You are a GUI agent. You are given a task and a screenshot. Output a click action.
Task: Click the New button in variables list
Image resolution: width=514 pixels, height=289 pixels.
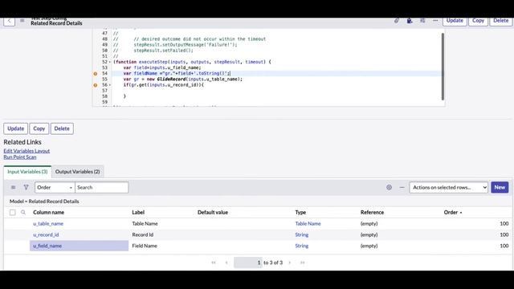[500, 187]
